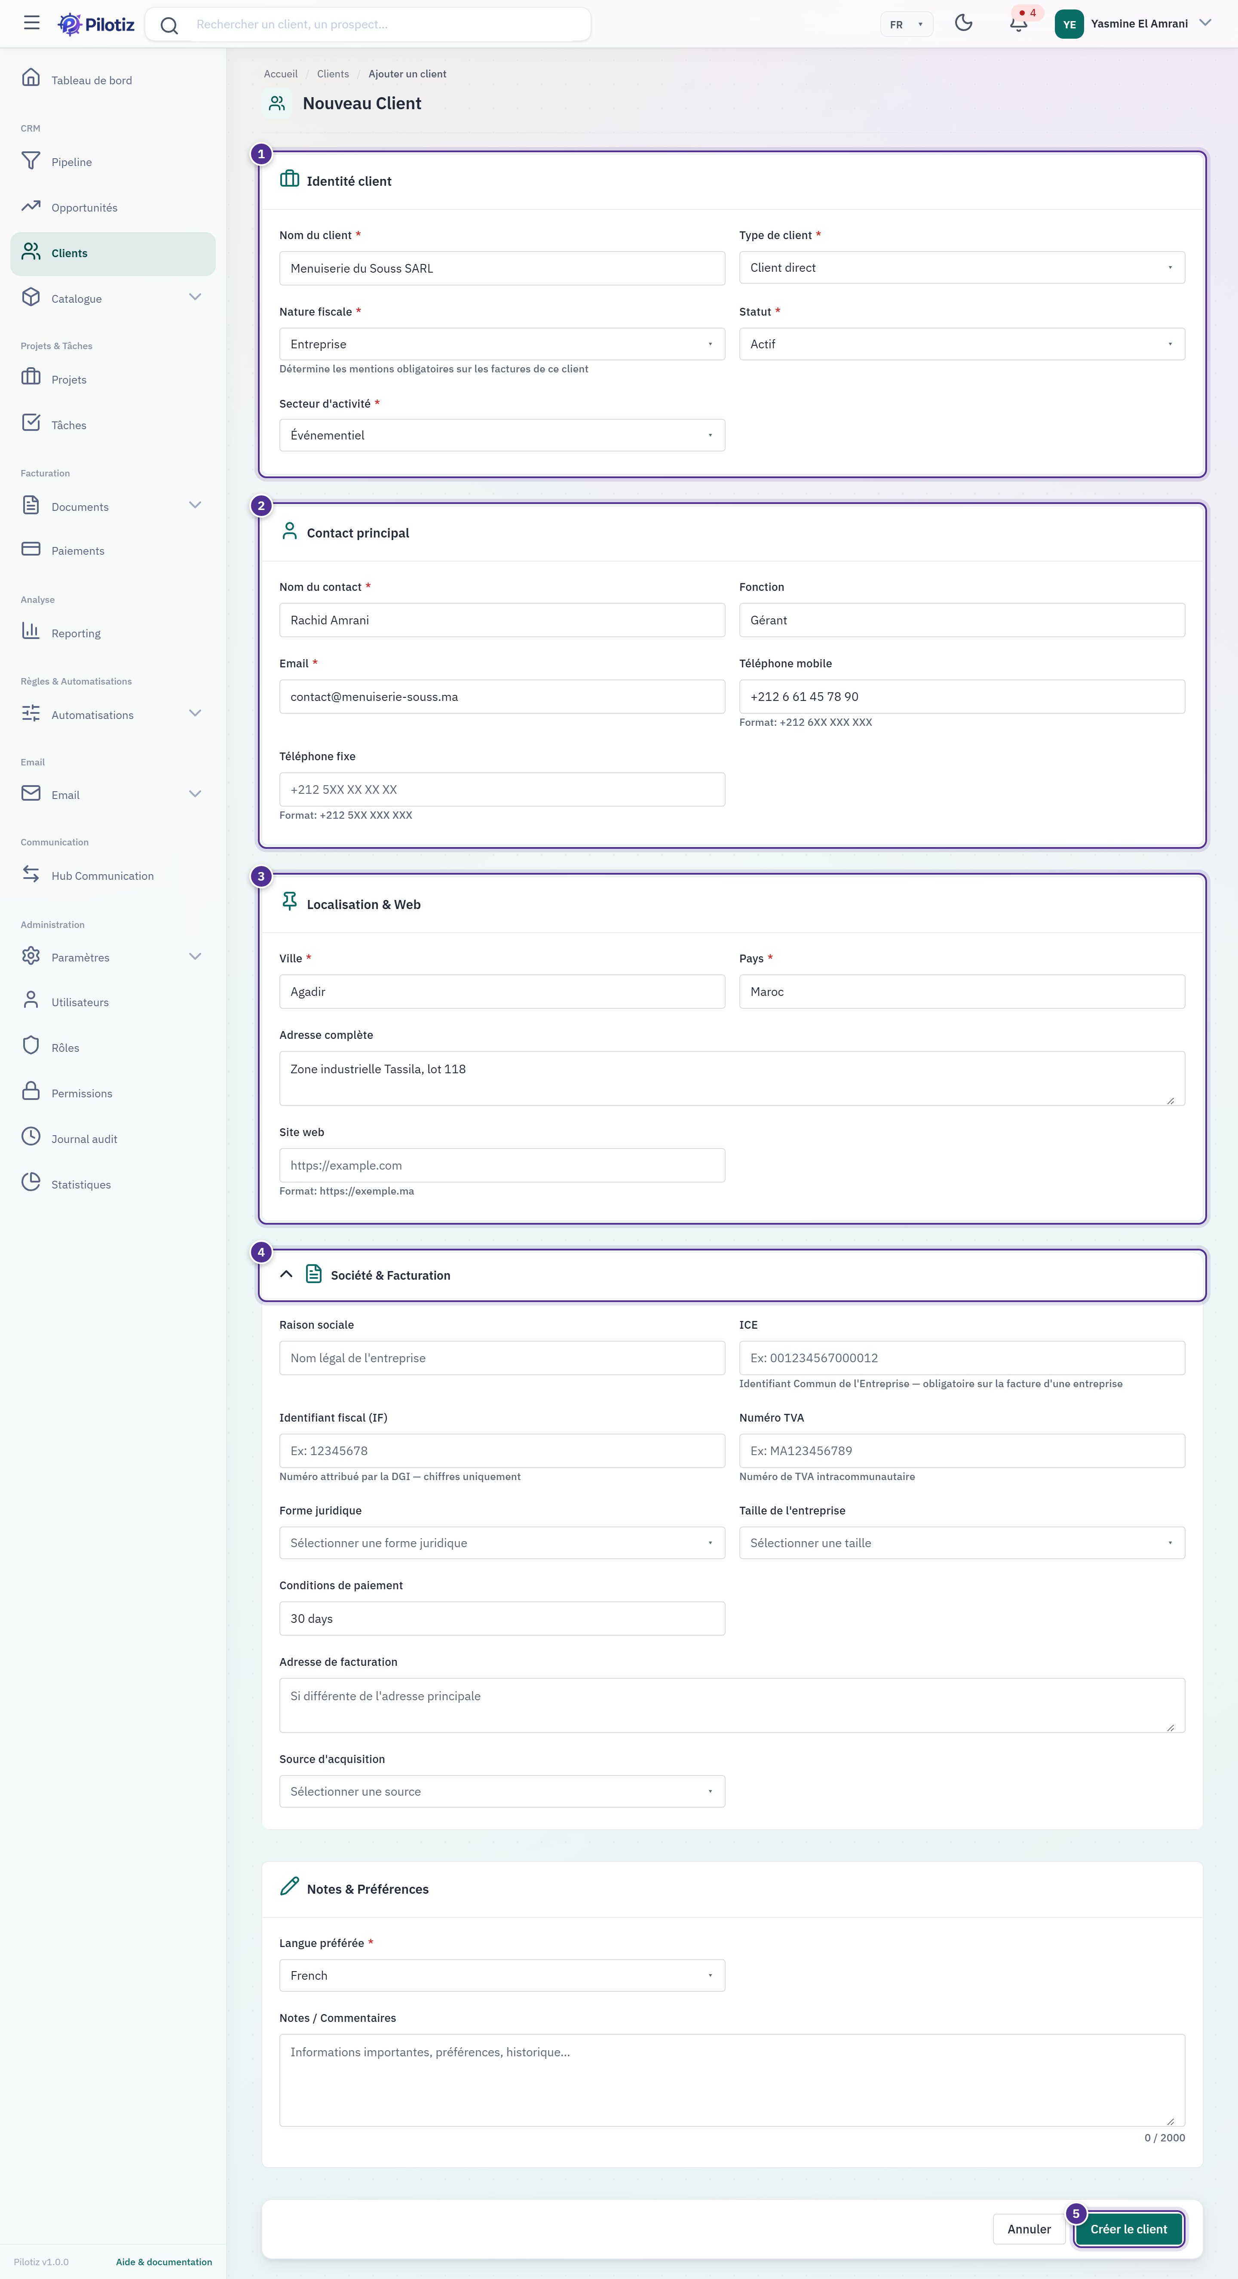
Task: Click the Nom du client field
Action: [x=502, y=268]
